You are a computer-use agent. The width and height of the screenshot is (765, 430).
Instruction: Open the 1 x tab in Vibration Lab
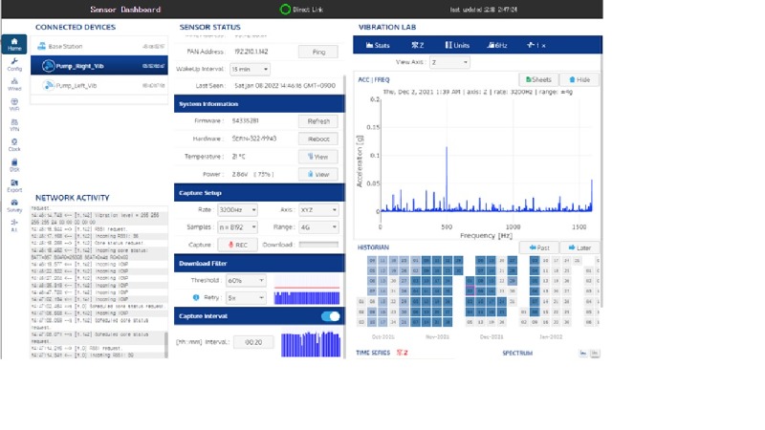point(535,45)
